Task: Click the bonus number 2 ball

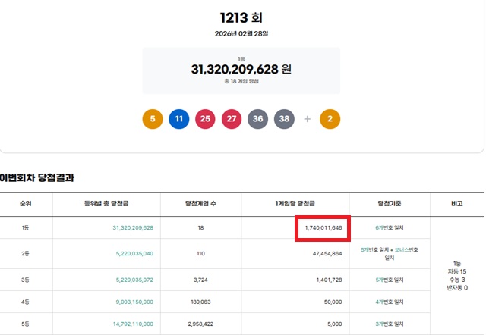Action: 330,119
